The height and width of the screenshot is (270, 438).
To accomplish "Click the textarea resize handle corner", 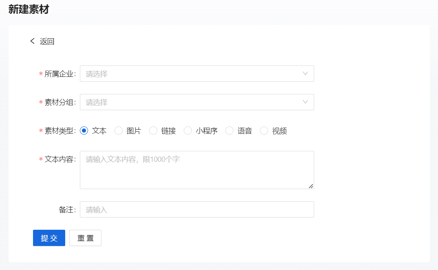I will pyautogui.click(x=311, y=186).
